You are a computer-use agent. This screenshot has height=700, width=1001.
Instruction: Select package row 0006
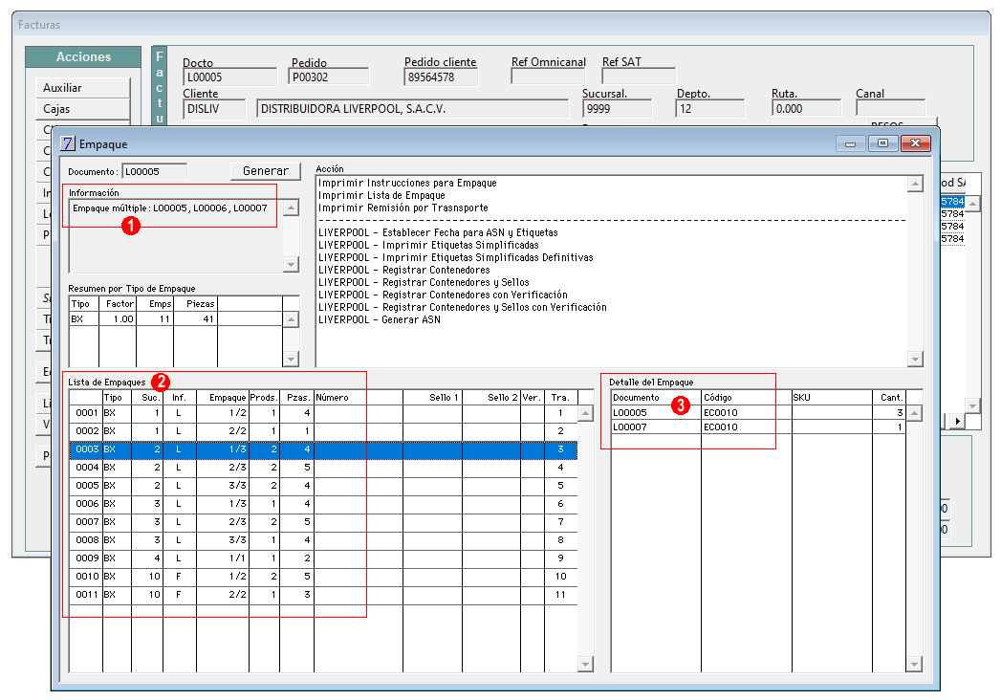click(x=323, y=504)
